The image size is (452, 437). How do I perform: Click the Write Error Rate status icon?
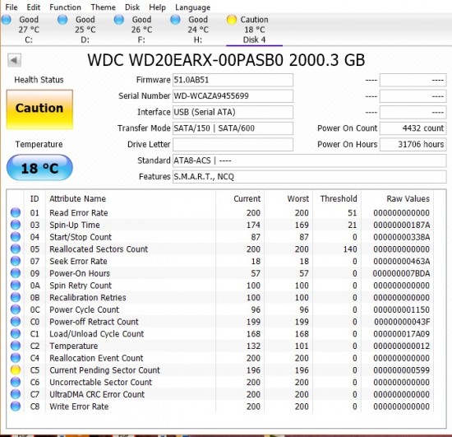coord(16,406)
